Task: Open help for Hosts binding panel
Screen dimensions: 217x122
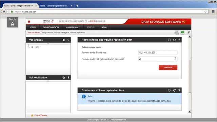Action: pyautogui.click(x=179, y=40)
